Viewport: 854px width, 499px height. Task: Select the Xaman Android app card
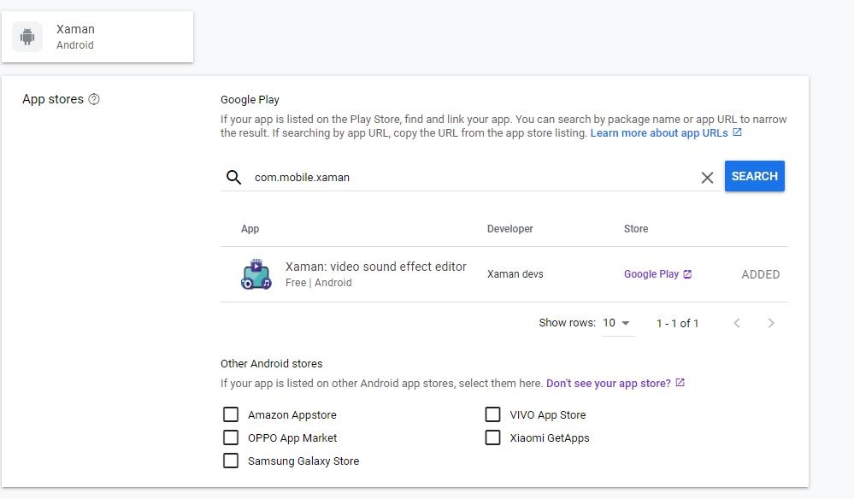(97, 37)
